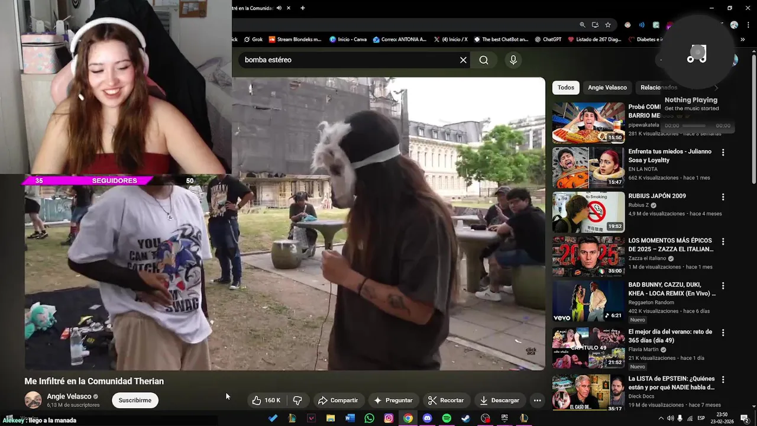Screen dimensions: 757x426
Task: Open the browser zoom magnifier icon
Action: (x=583, y=25)
